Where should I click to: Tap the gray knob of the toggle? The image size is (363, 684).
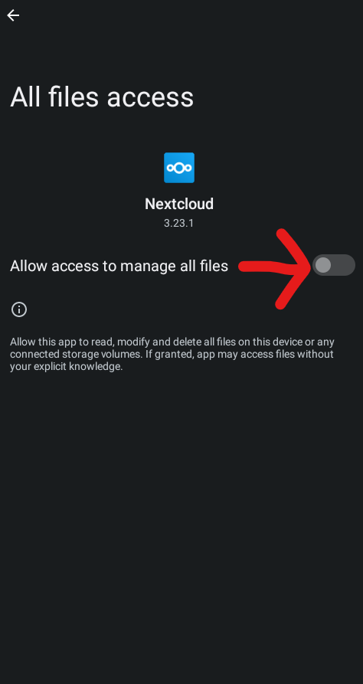tap(323, 265)
